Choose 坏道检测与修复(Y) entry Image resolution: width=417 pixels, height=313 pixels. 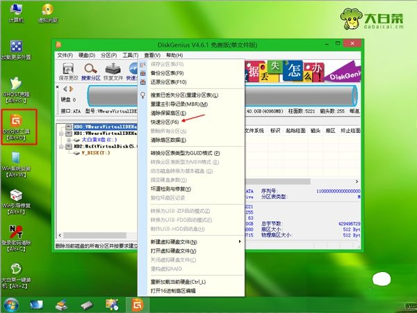click(191, 189)
